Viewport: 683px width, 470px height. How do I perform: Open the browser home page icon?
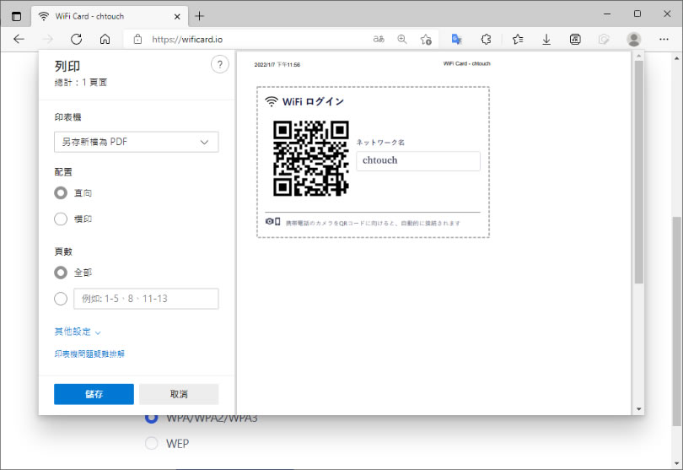coord(105,40)
